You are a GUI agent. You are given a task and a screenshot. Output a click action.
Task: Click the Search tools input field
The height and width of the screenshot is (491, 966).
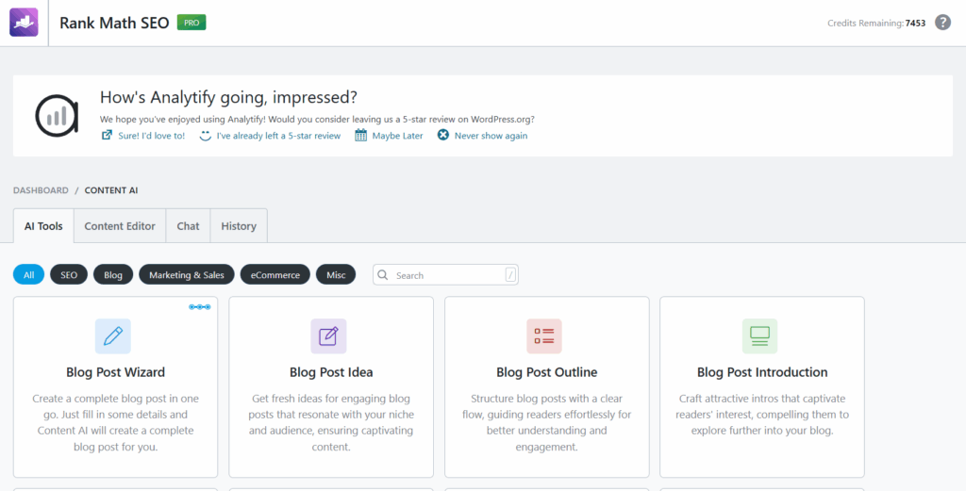pyautogui.click(x=445, y=275)
